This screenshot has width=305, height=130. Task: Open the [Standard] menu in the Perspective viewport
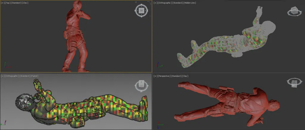[x=176, y=76]
